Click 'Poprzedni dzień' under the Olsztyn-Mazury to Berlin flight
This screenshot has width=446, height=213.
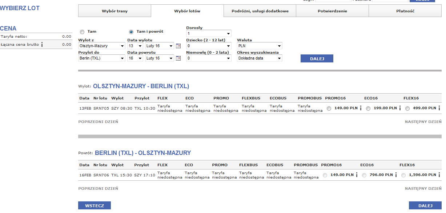pyautogui.click(x=98, y=122)
